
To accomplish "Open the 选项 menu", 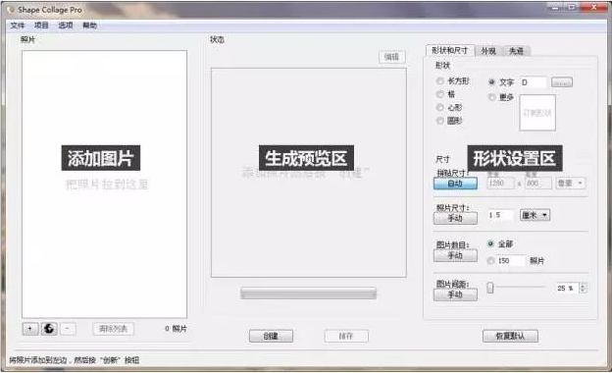I will (66, 26).
